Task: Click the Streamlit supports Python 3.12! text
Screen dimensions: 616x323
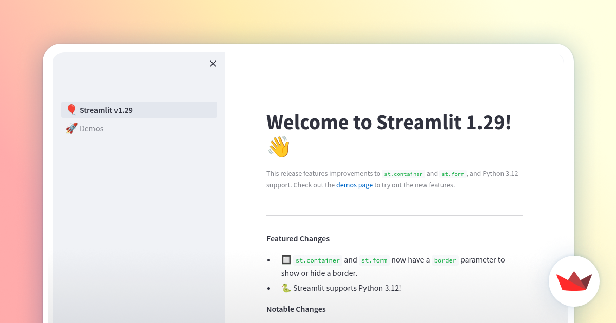Action: tap(347, 288)
